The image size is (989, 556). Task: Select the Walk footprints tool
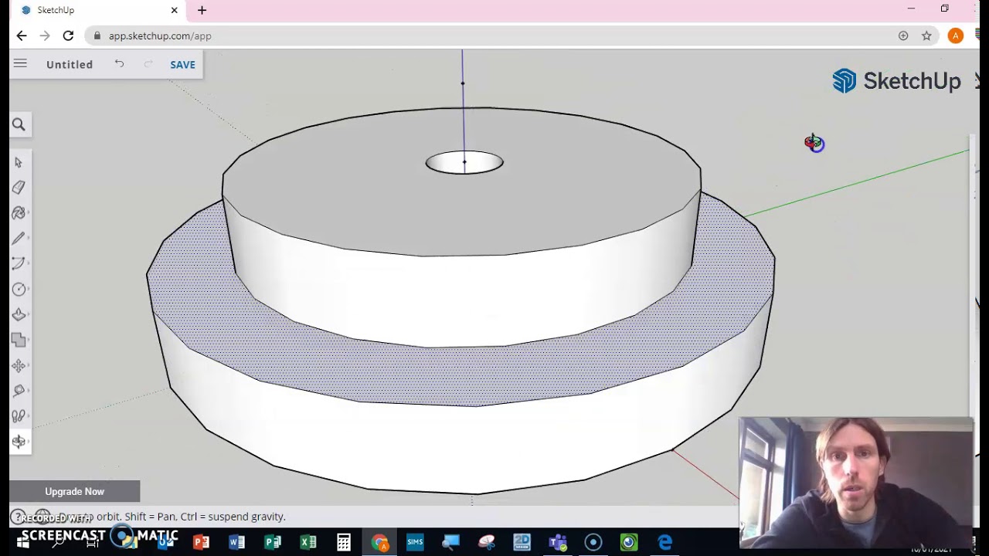pyautogui.click(x=19, y=416)
